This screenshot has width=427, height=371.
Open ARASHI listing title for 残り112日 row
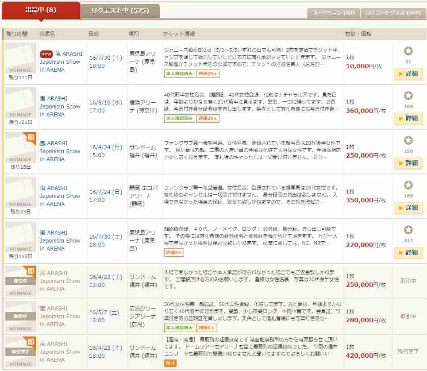(60, 240)
